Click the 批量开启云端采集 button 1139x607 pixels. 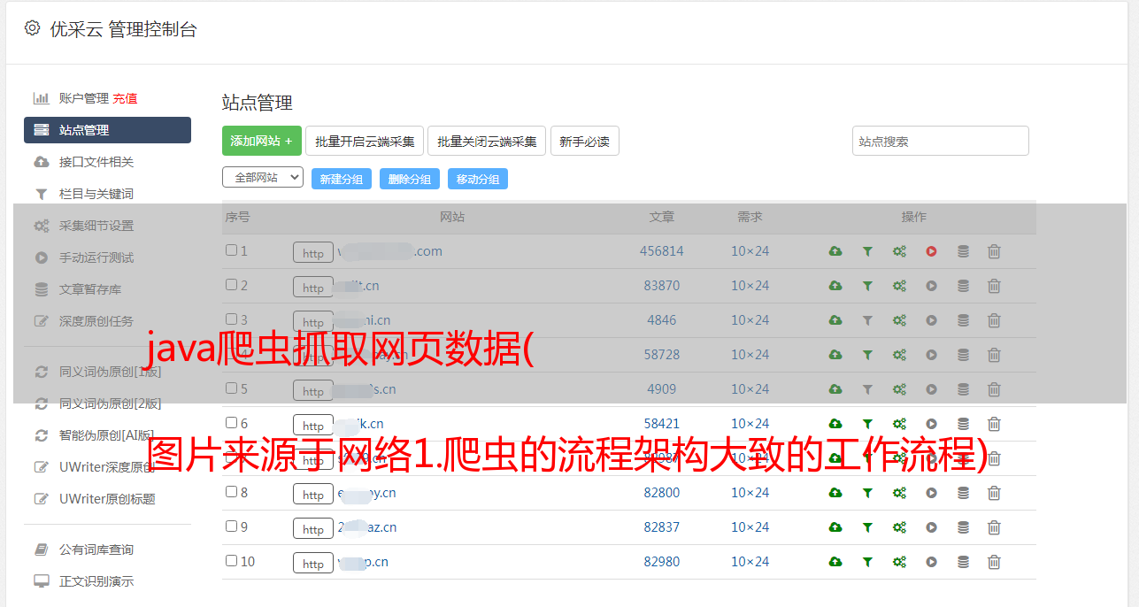pos(365,141)
